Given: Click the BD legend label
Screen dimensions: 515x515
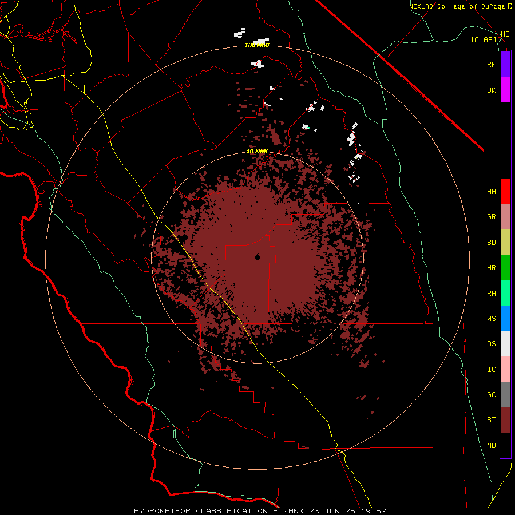Looking at the screenshot, I should pos(491,243).
